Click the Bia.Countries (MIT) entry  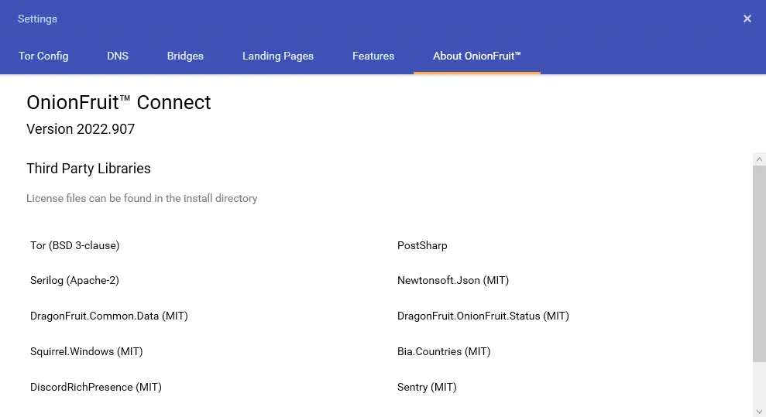[444, 351]
